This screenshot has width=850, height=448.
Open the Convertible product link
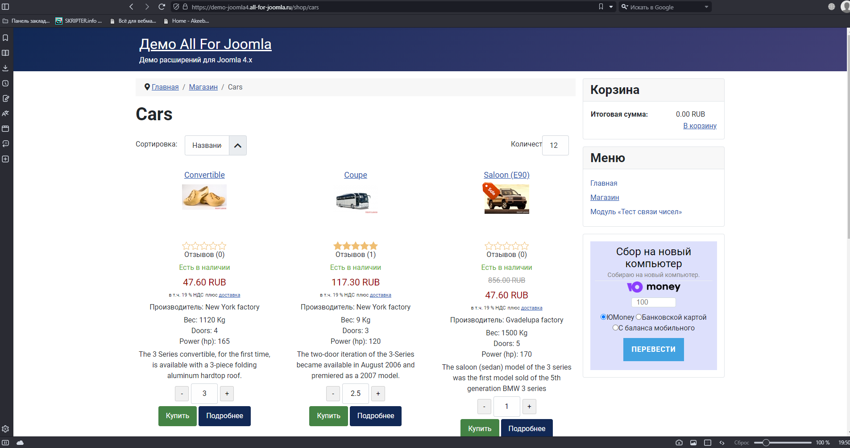(204, 175)
